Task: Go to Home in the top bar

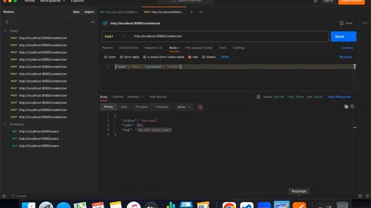Action: 30,1
